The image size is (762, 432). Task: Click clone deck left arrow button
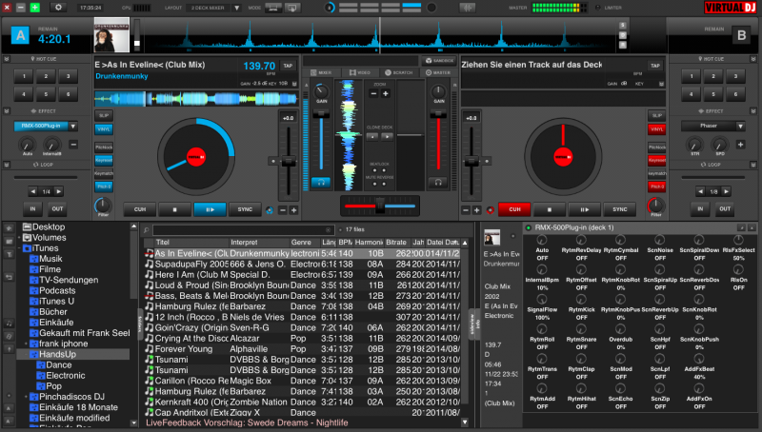click(372, 137)
